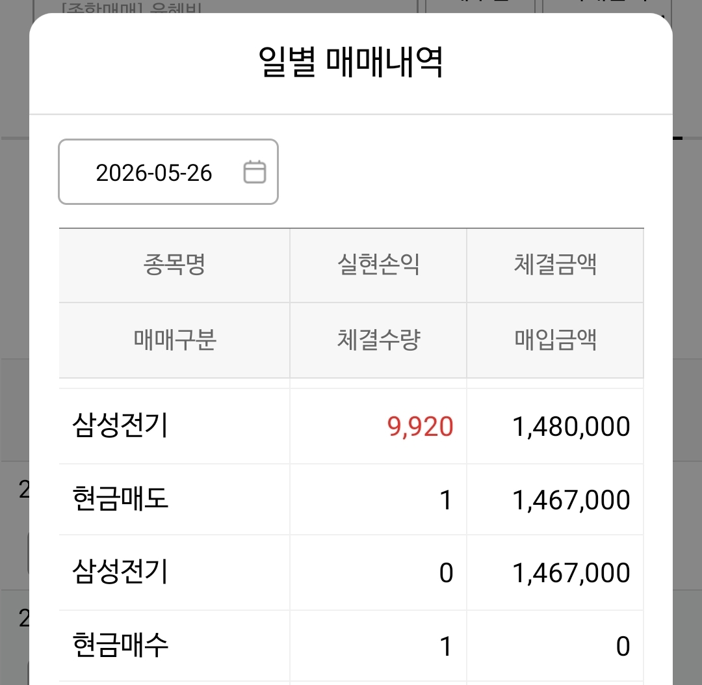Select the red 9,920 realized profit value
This screenshot has height=685, width=702.
420,426
